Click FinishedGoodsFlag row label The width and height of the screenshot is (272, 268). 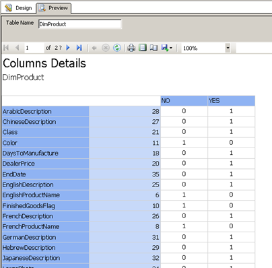[45, 205]
